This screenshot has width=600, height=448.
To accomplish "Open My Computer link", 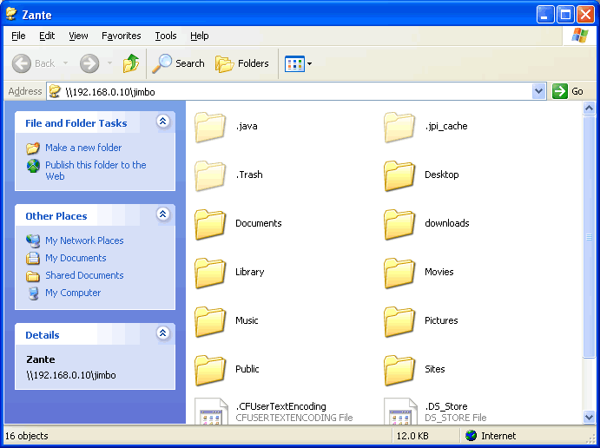I will point(73,293).
